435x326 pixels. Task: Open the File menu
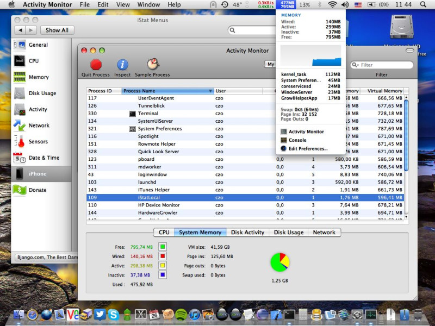[x=85, y=5]
